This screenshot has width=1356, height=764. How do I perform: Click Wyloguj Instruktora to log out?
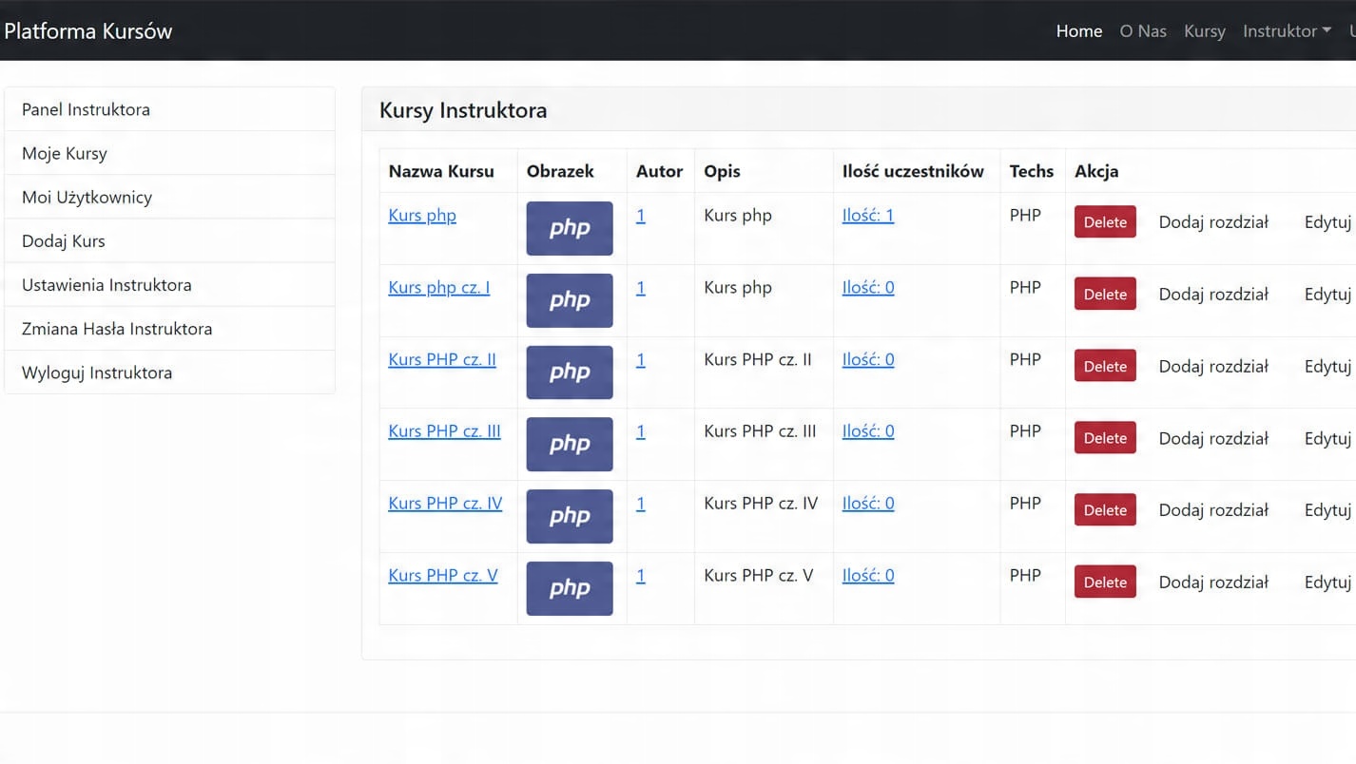click(97, 372)
